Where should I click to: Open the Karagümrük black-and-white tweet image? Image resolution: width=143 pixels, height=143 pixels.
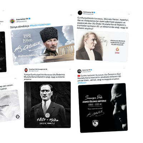(x=48, y=105)
